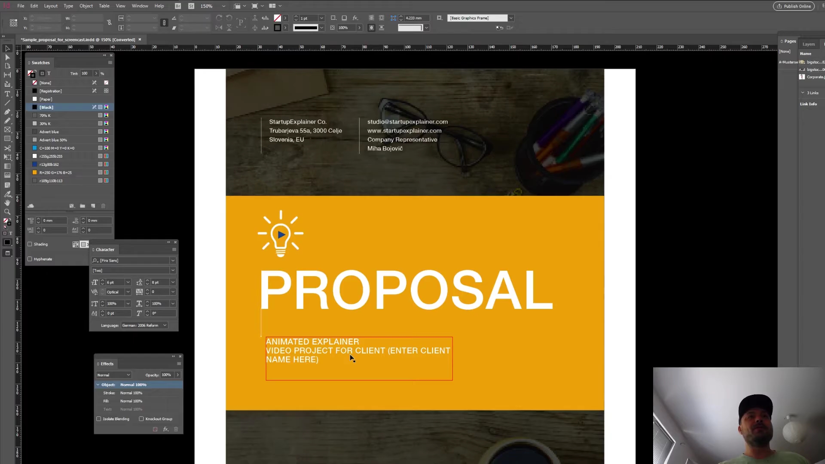Select the Direct Selection tool
Image resolution: width=825 pixels, height=464 pixels.
click(7, 57)
